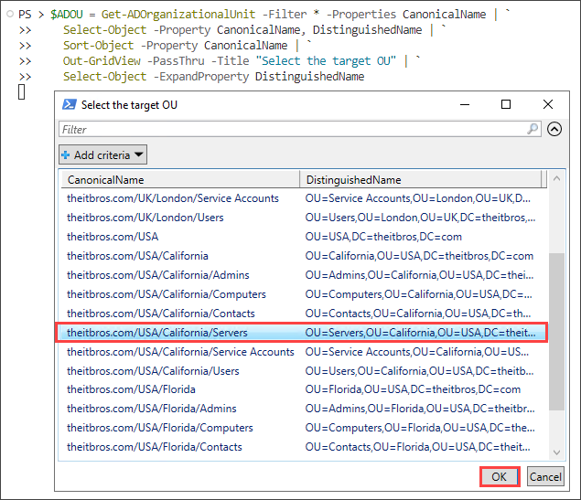Select row theitbros.com/USA/California/Computers
The width and height of the screenshot is (581, 500).
pyautogui.click(x=304, y=294)
